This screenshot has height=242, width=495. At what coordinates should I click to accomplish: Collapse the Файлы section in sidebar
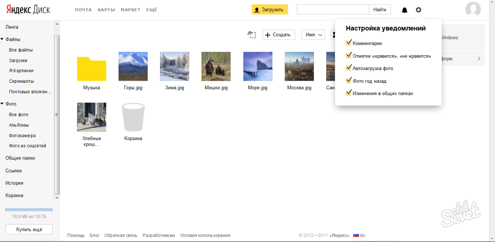coord(2,40)
